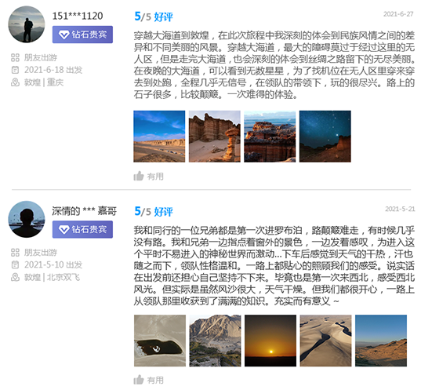Click the avatar of user 151***1120
Image resolution: width=421 pixels, height=390 pixels.
click(x=27, y=24)
